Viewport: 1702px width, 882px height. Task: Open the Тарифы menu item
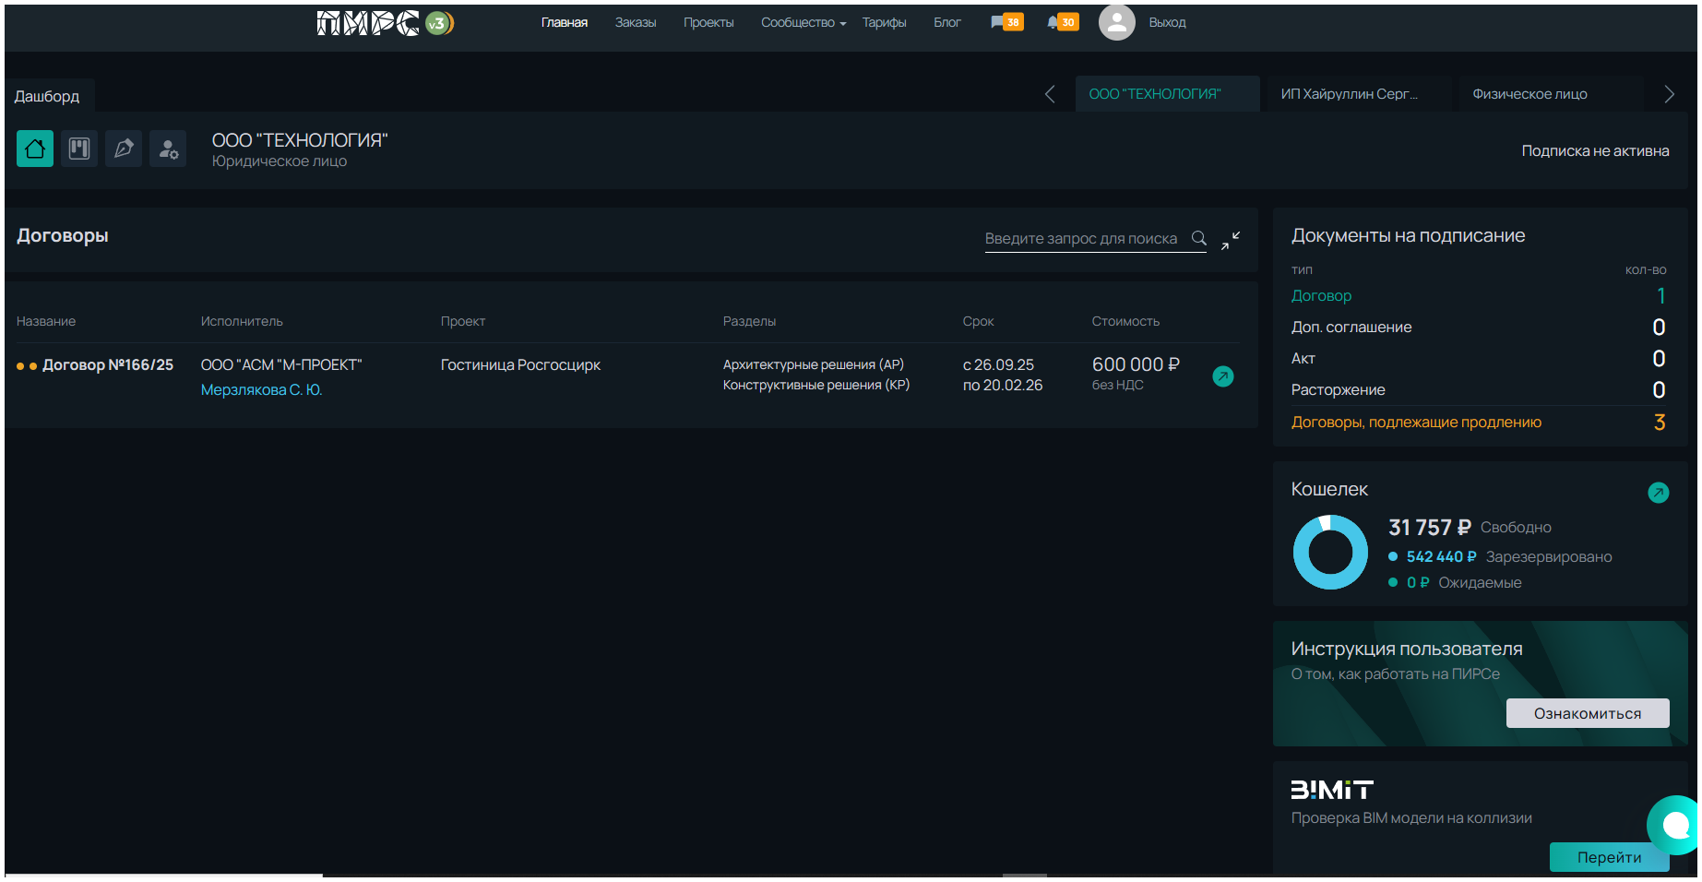[x=884, y=22]
